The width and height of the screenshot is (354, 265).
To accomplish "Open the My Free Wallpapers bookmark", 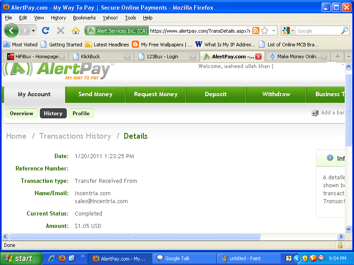I will pos(162,45).
